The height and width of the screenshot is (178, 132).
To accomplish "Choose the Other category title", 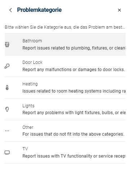I will 28,127.
